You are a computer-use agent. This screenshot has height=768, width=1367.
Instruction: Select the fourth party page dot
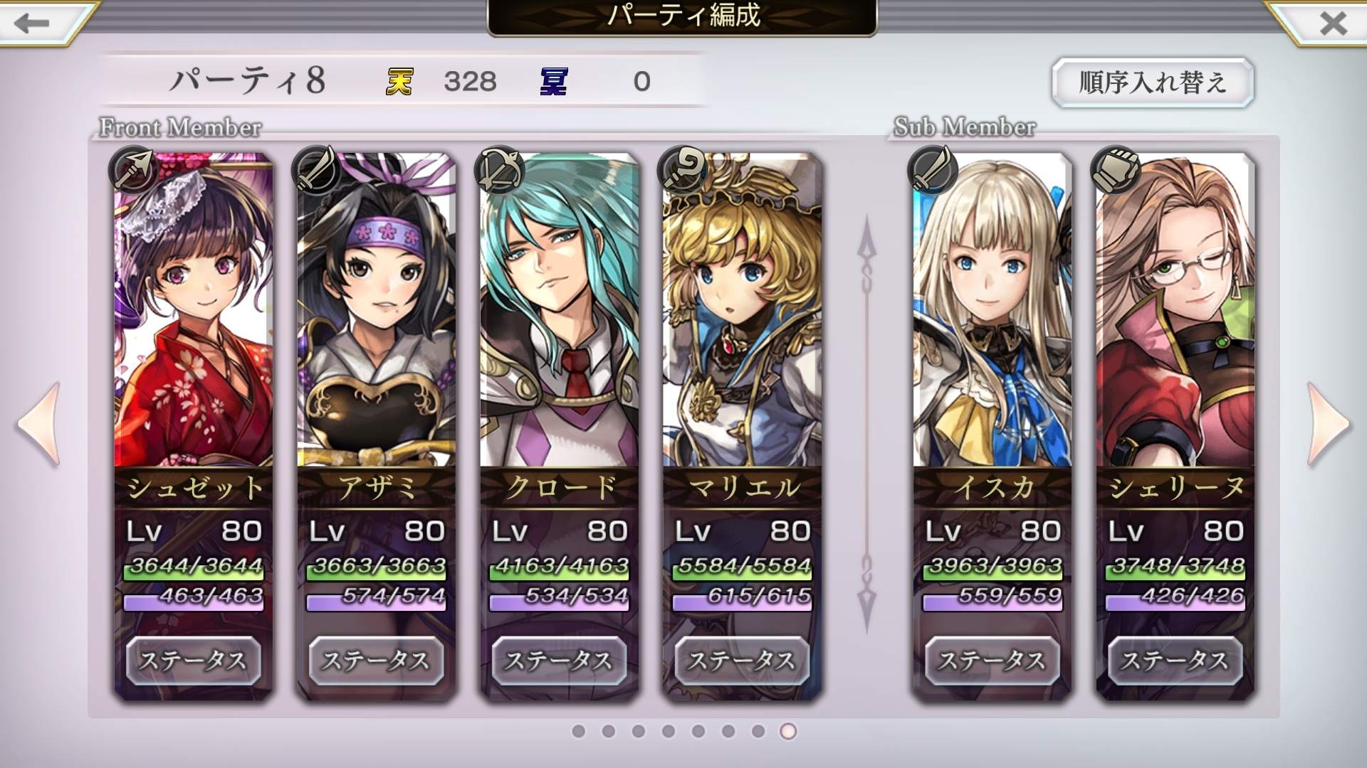pyautogui.click(x=669, y=731)
